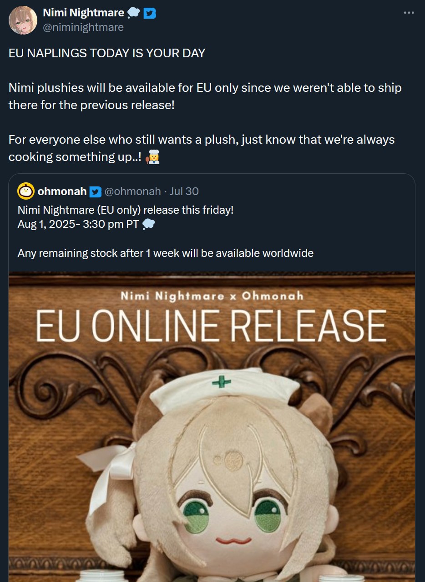Viewport: 425px width, 582px height.
Task: Open the three-dot more options menu
Action: coord(409,13)
